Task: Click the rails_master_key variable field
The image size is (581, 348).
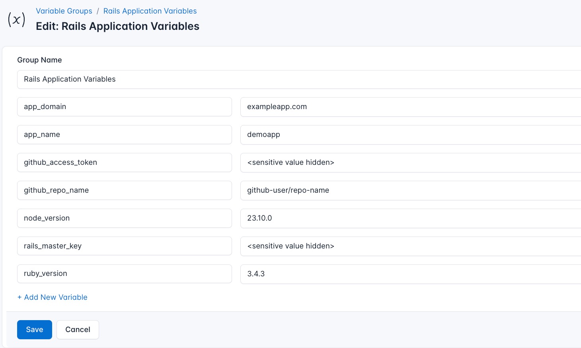Action: [125, 246]
